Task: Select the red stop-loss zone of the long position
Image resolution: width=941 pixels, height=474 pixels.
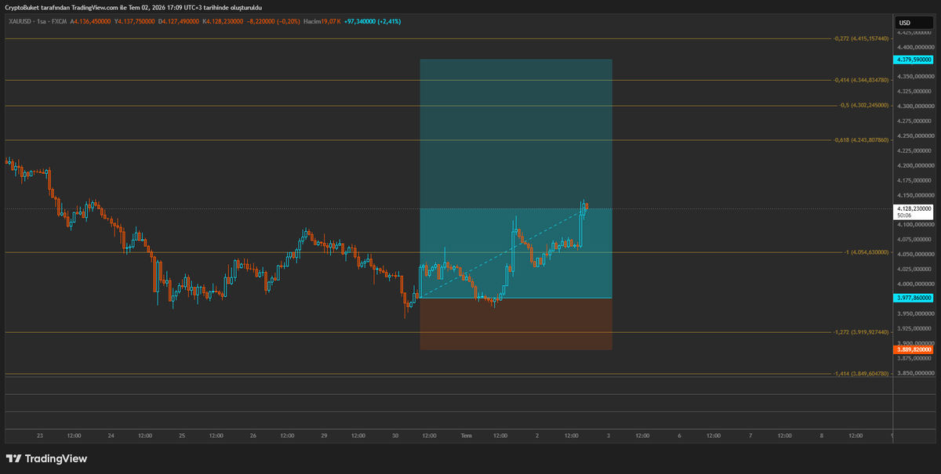Action: 516,324
